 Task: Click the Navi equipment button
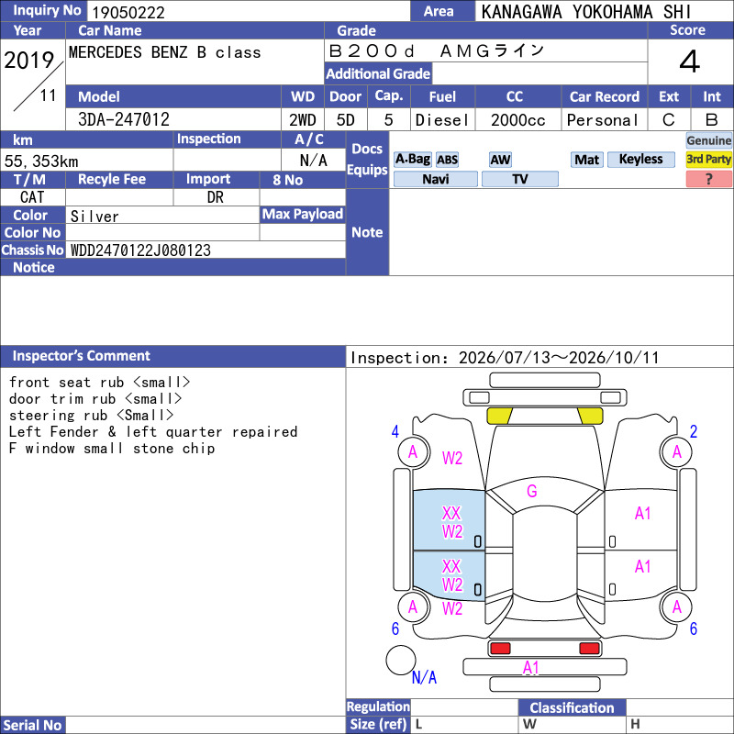[435, 179]
